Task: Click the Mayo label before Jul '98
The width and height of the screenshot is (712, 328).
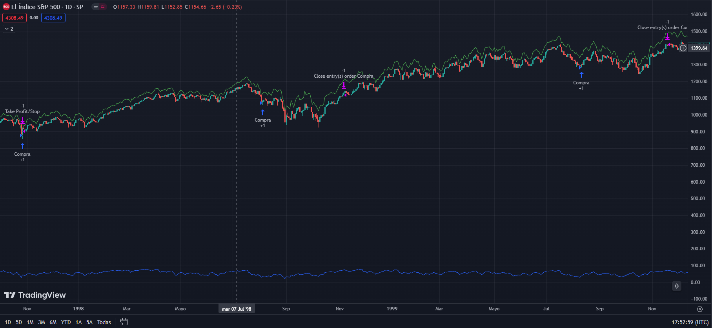Action: 180,309
